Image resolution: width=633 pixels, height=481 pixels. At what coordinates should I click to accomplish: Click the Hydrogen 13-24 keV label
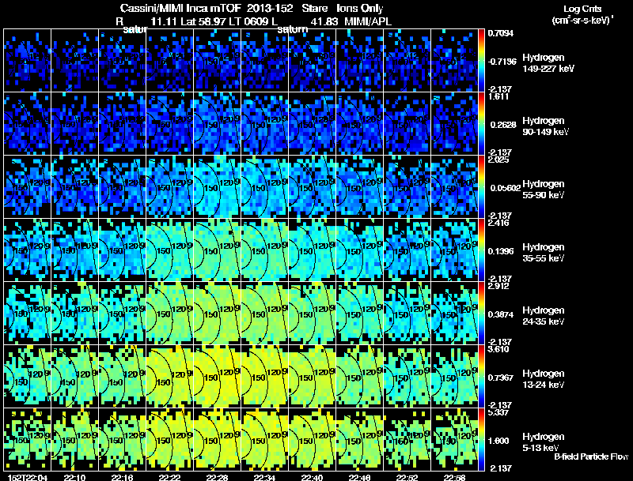pos(544,379)
